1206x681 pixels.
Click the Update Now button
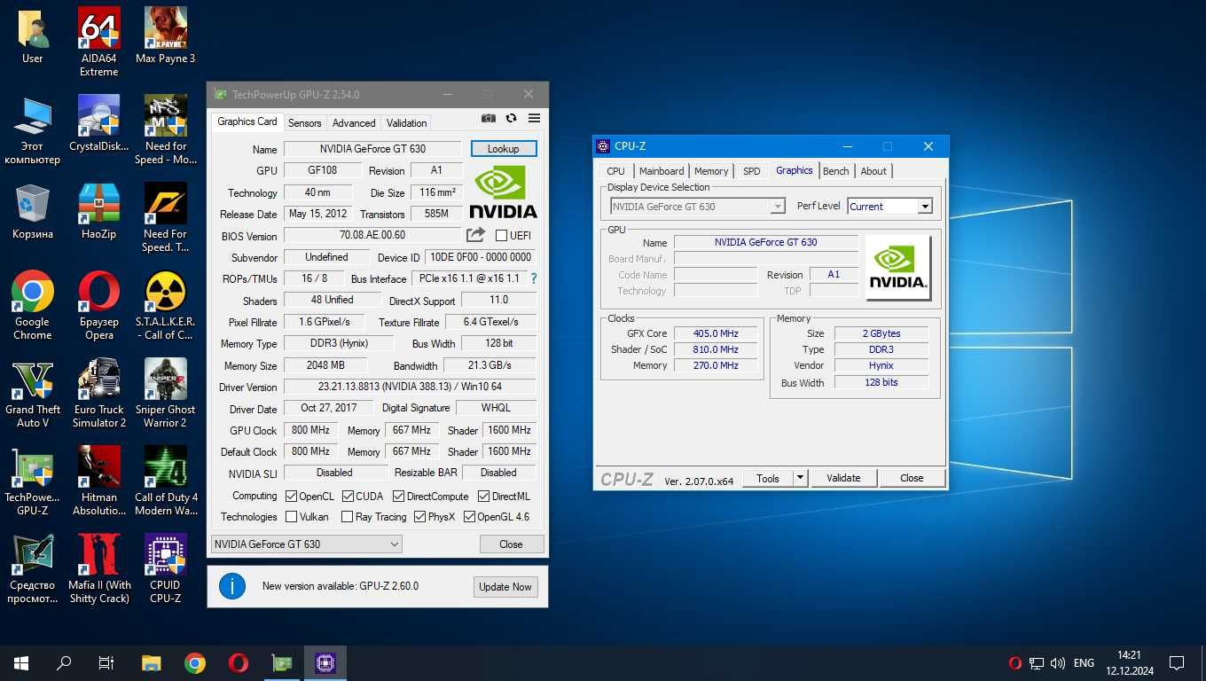(x=505, y=586)
